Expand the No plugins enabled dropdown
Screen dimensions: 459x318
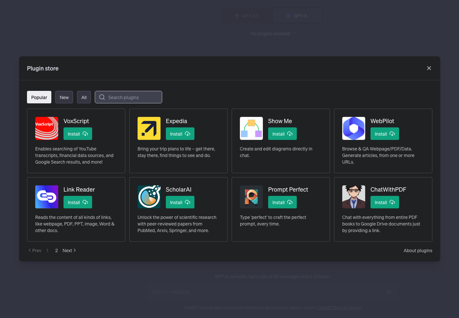[273, 34]
